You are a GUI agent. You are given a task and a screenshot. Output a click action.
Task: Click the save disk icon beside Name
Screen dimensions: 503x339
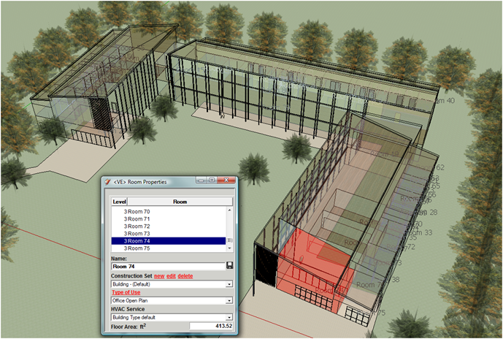(230, 266)
